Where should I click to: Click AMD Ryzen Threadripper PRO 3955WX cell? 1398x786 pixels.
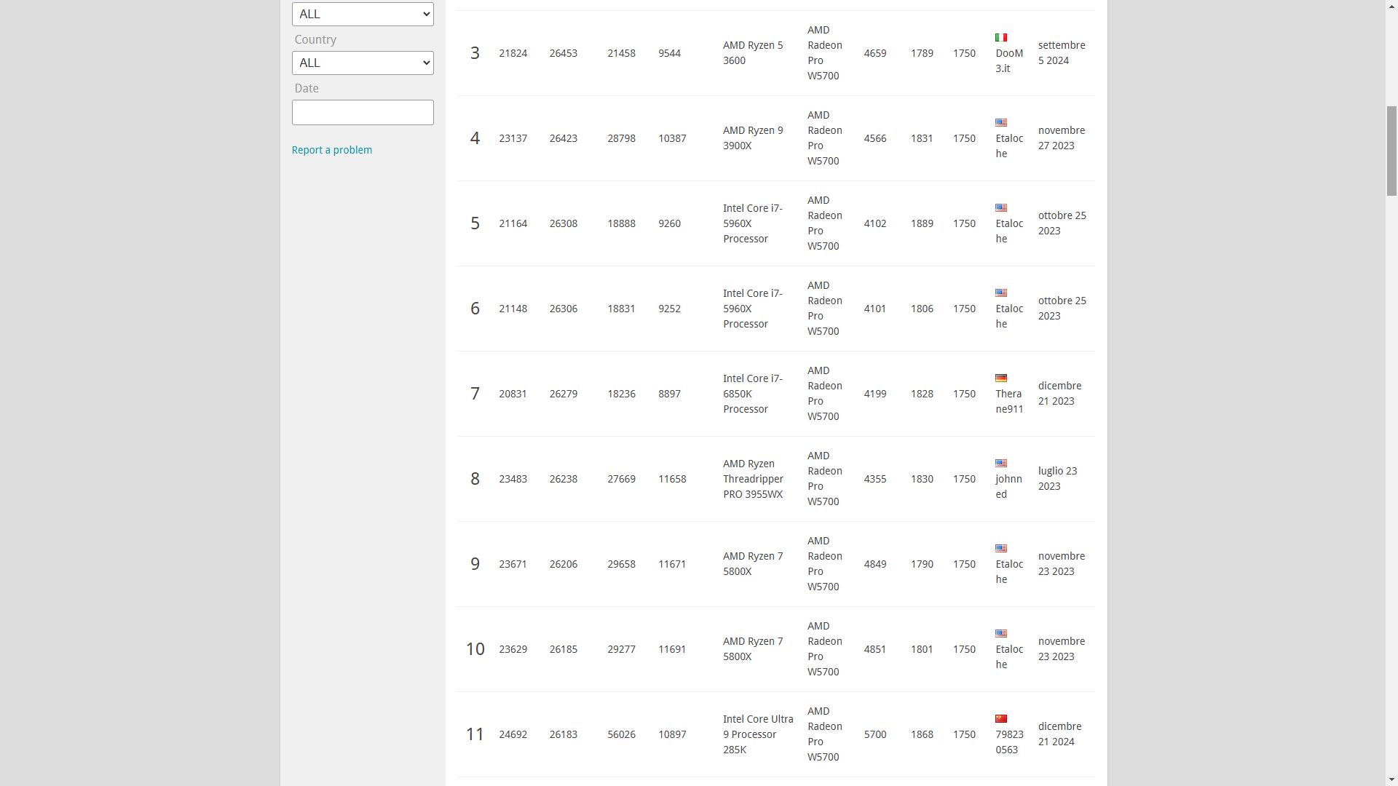point(754,479)
